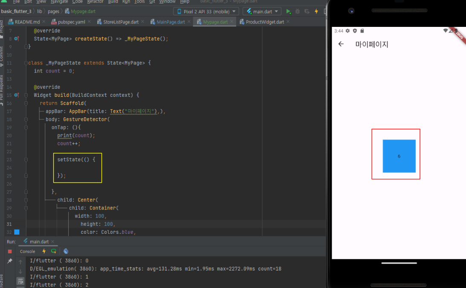
Task: Pin the Run tab with the pin icon
Action: (x=10, y=261)
